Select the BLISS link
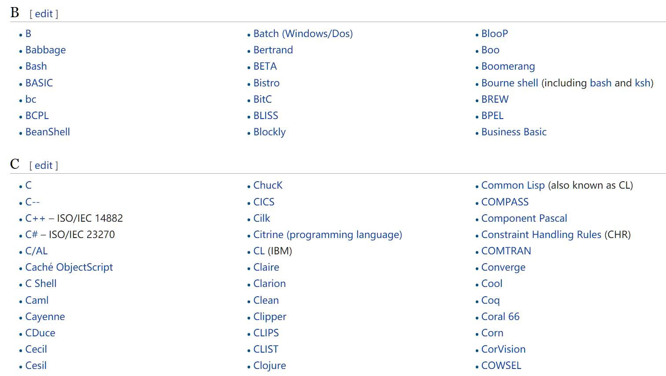 click(x=266, y=115)
